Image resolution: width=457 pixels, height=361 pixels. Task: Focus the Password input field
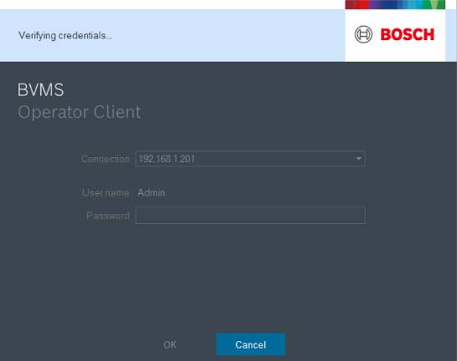[250, 215]
